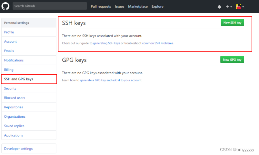Follow the common SSH Problems link
The width and height of the screenshot is (259, 155).
click(158, 43)
